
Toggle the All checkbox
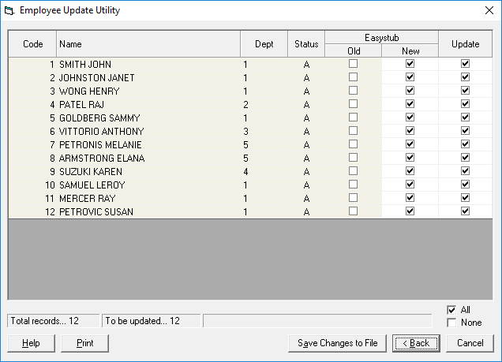coord(451,310)
